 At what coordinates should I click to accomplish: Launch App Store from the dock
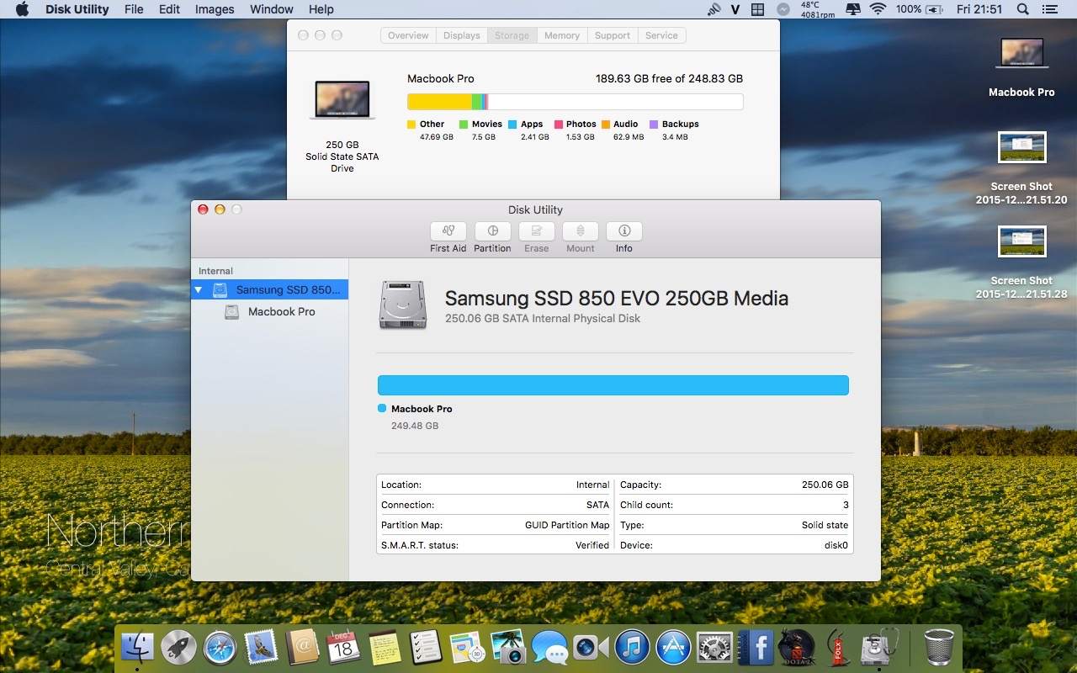tap(673, 648)
